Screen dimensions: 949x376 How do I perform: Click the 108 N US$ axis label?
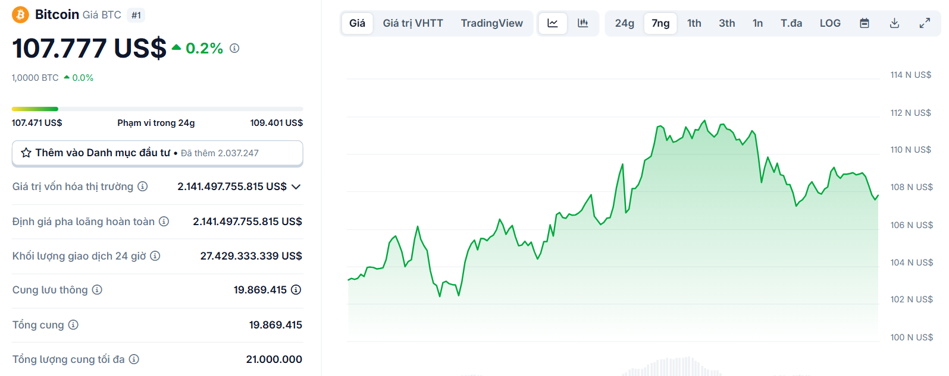click(x=912, y=187)
